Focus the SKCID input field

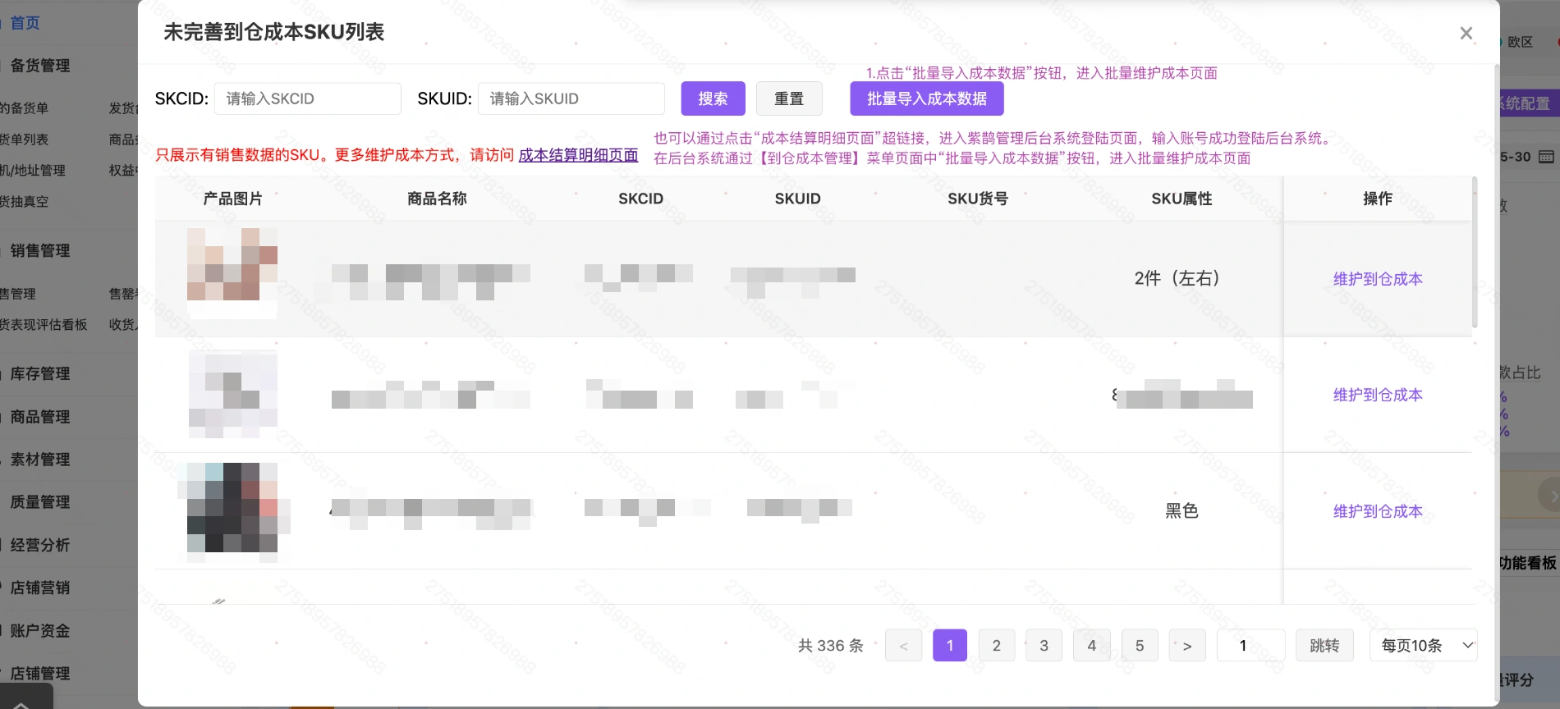[307, 98]
